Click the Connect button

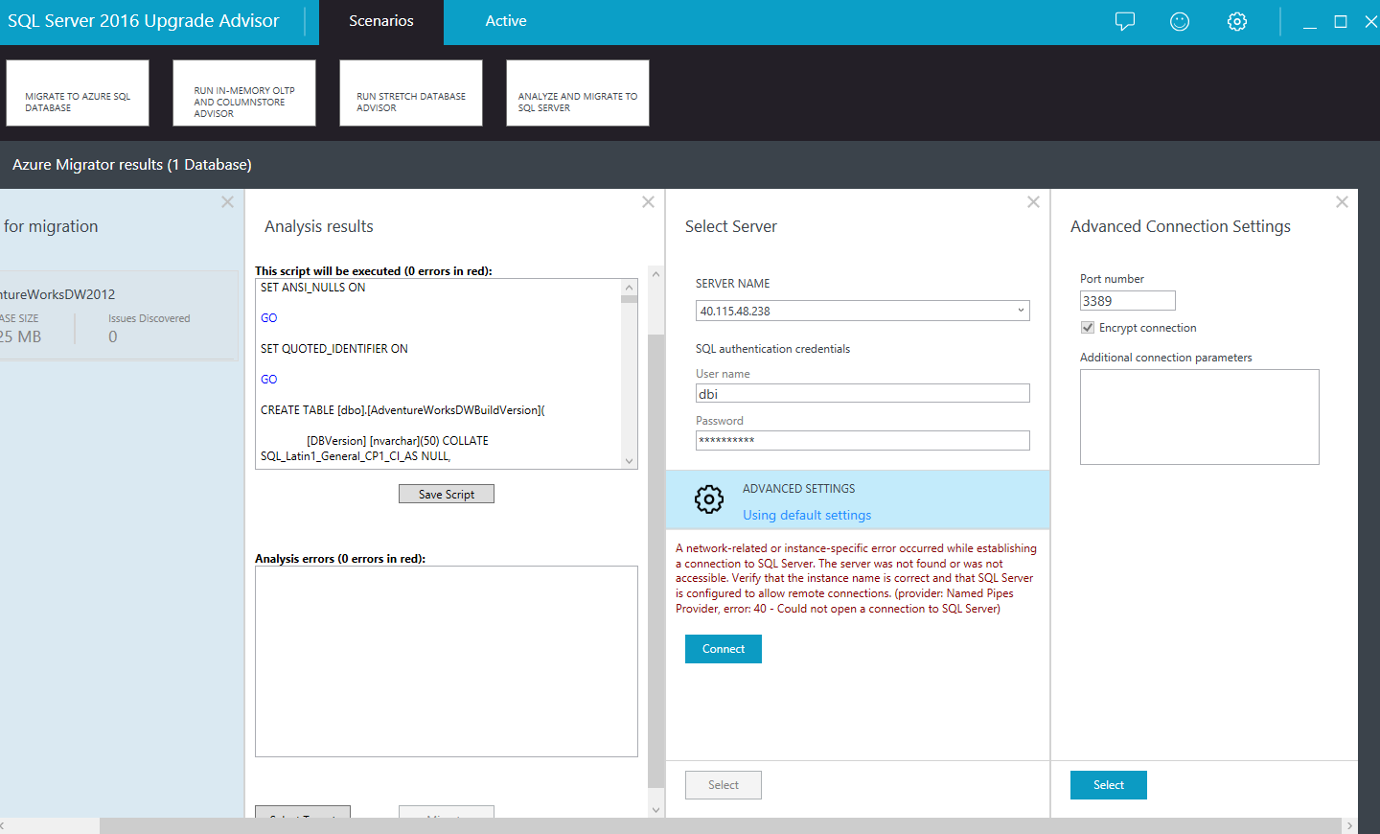724,649
